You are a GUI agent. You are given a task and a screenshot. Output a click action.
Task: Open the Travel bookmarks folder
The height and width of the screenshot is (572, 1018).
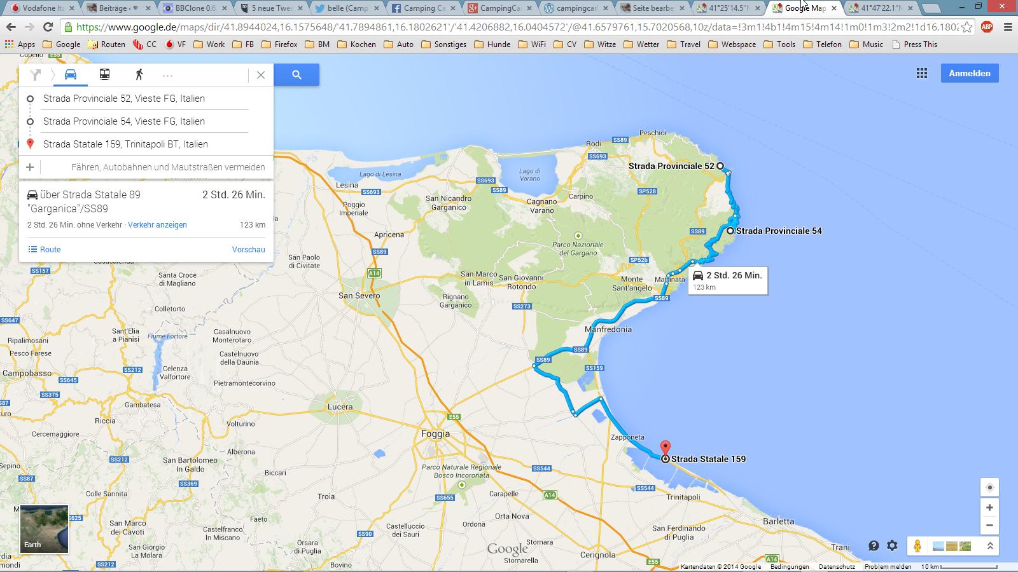(683, 44)
